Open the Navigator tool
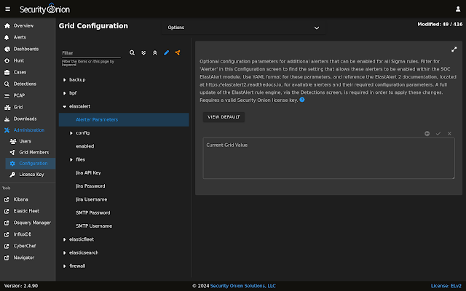Image resolution: width=466 pixels, height=291 pixels. 28,258
